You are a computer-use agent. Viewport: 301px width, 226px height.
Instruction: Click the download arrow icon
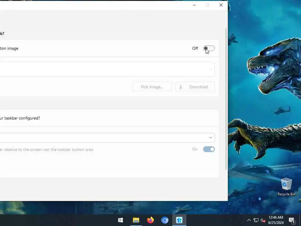tap(181, 87)
